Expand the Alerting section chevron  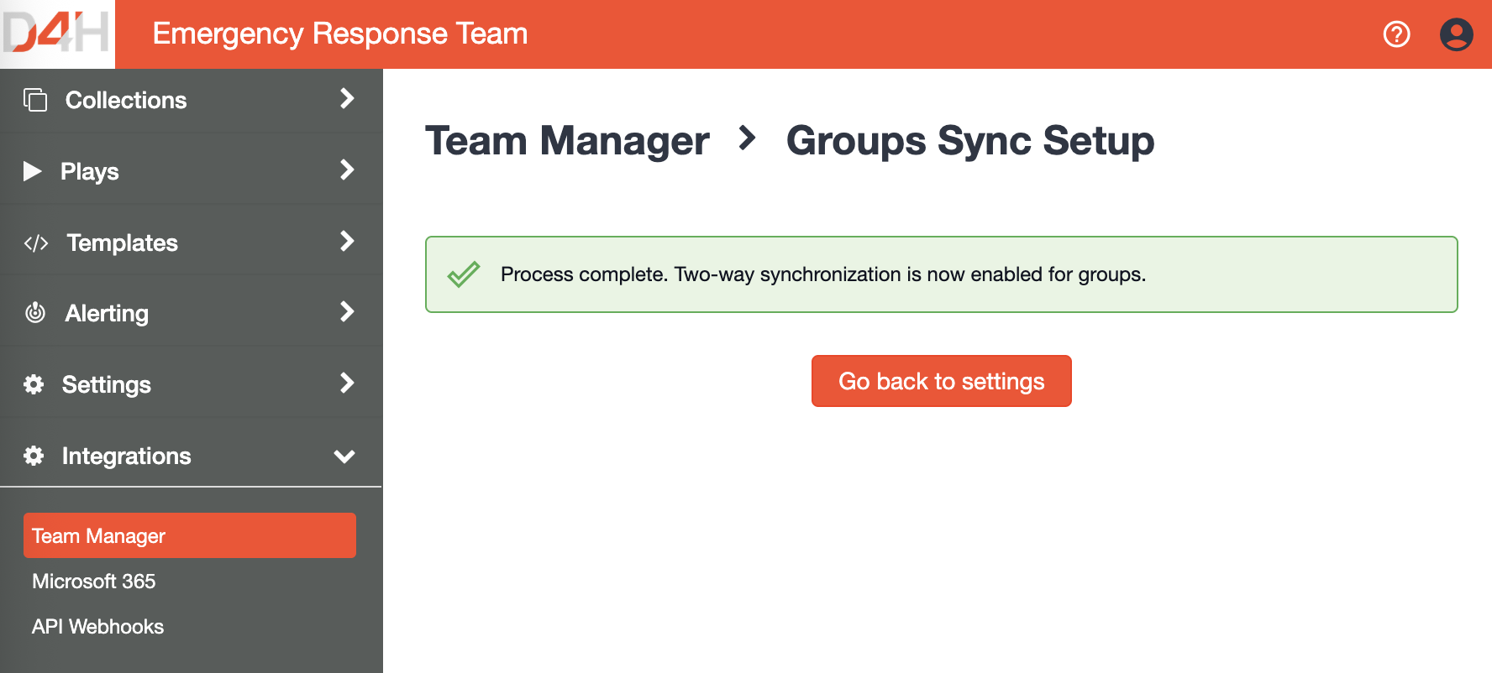coord(346,312)
